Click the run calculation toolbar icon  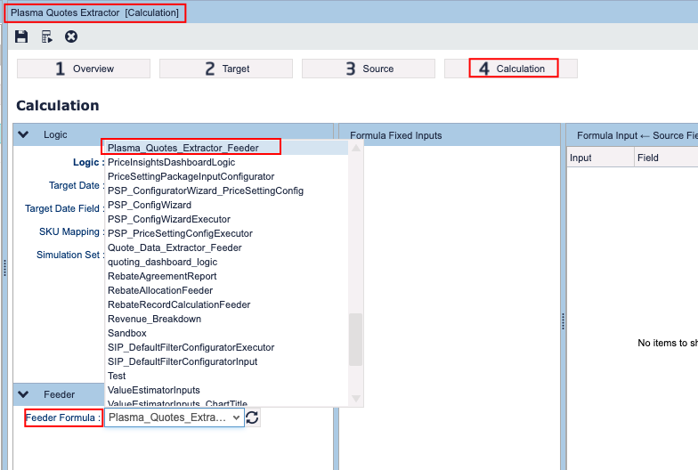pos(46,36)
